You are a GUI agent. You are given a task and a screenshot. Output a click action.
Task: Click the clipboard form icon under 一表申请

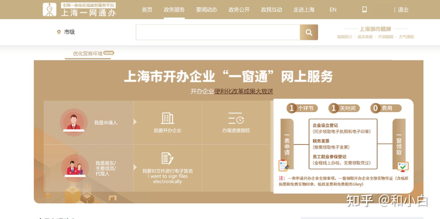pyautogui.click(x=284, y=165)
